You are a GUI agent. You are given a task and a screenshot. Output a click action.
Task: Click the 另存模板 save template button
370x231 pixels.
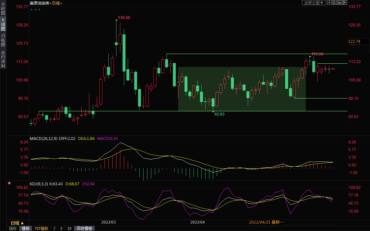84,228
